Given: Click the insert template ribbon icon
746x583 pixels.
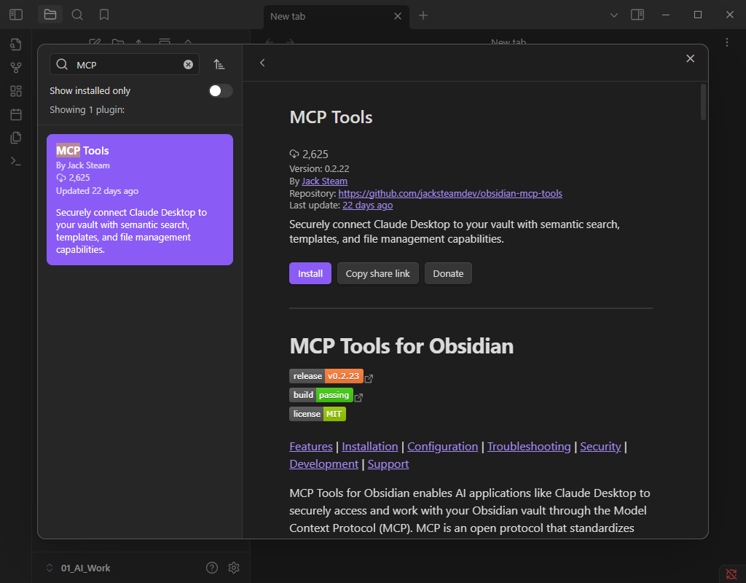Looking at the screenshot, I should tap(16, 138).
